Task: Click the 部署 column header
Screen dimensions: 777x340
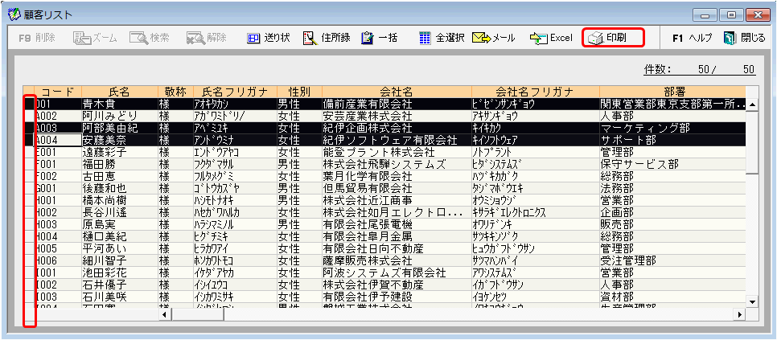Action: 674,92
